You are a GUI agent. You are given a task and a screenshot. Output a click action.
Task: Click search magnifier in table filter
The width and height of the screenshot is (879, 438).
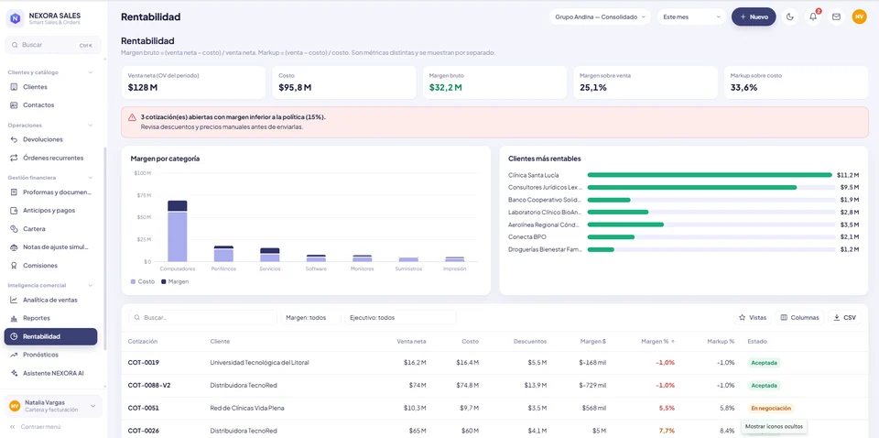136,317
